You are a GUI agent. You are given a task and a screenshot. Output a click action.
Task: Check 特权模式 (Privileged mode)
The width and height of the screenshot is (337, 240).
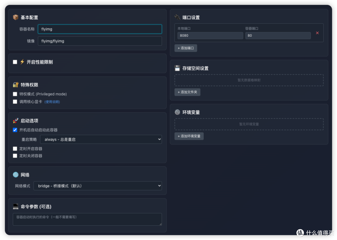tap(15, 94)
